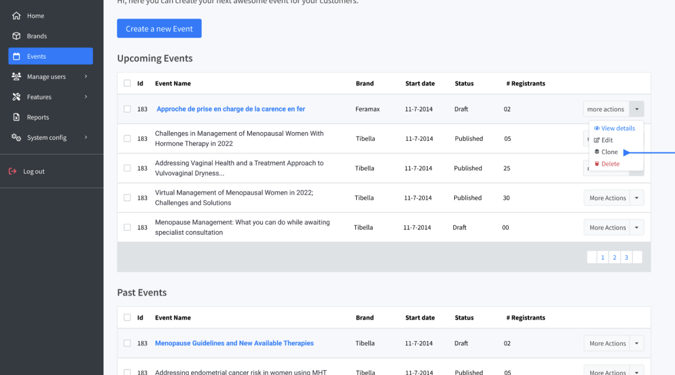
Task: Tick the Past Events select-all header checkbox
Action: (x=127, y=317)
